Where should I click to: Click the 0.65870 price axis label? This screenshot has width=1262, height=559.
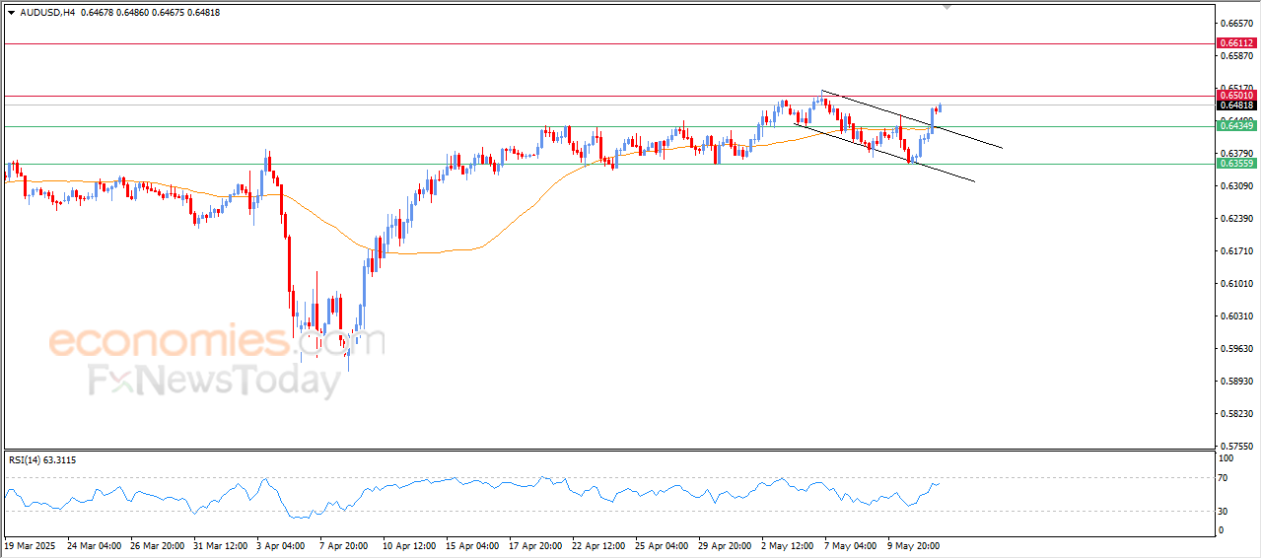(x=1236, y=56)
